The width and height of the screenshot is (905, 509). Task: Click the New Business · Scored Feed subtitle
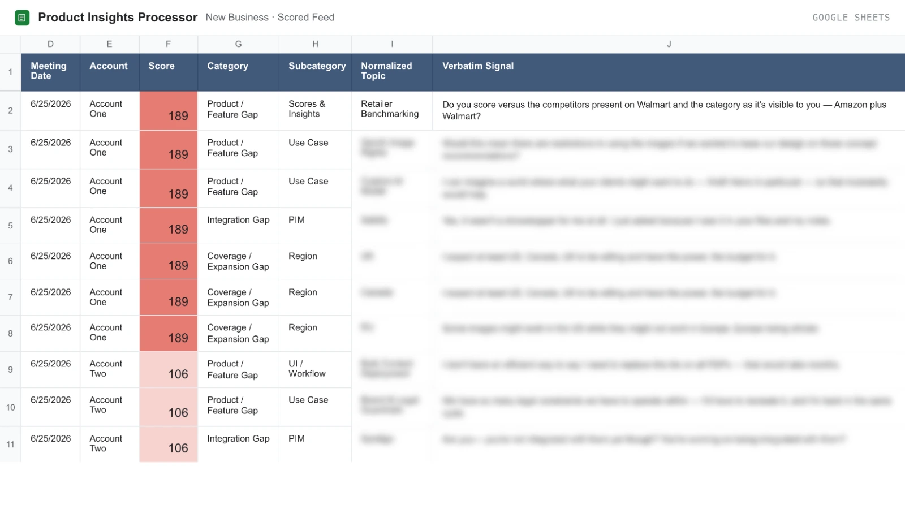[270, 18]
